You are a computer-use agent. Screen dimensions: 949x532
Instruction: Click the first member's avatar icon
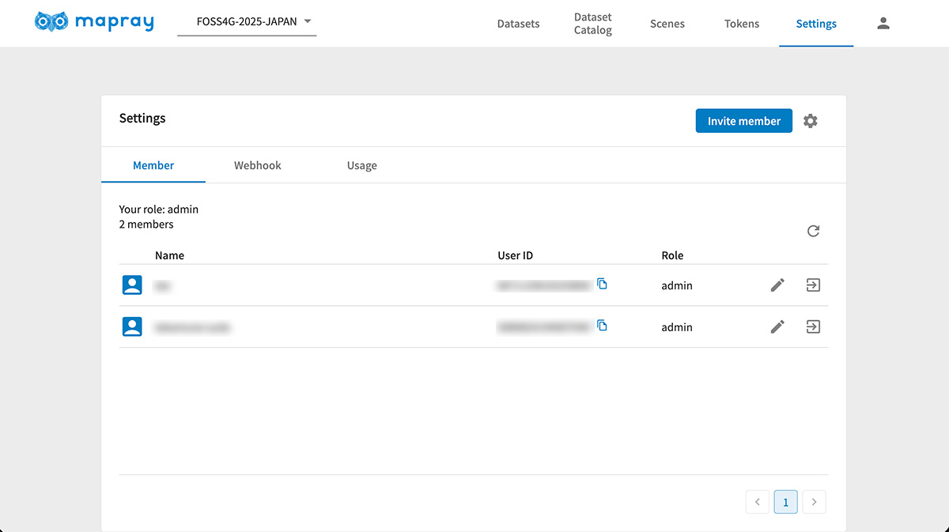(x=132, y=285)
